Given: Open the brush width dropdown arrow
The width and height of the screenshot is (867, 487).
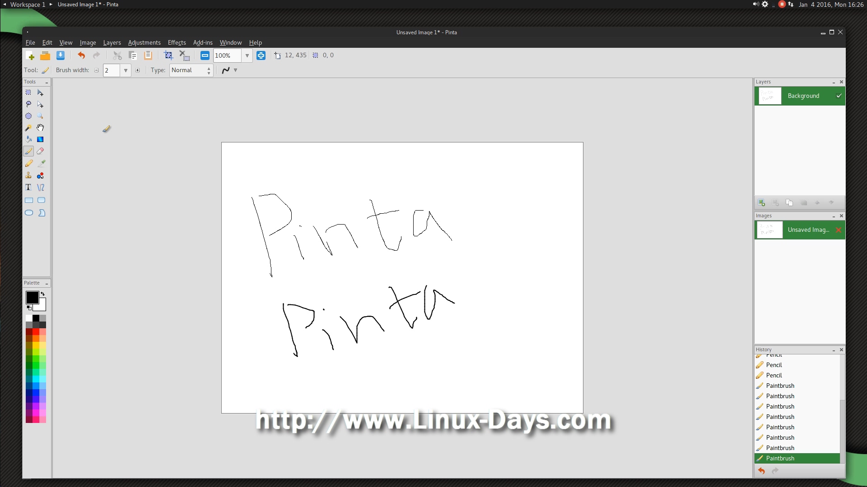Looking at the screenshot, I should click(126, 70).
